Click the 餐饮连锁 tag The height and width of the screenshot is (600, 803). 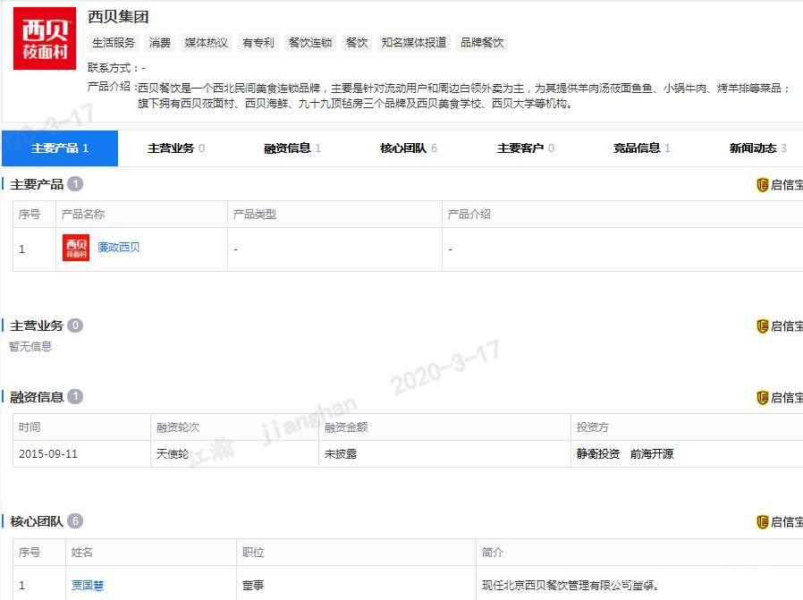click(310, 43)
